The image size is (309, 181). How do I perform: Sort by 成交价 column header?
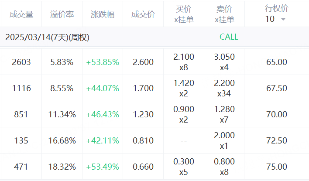coord(143,14)
